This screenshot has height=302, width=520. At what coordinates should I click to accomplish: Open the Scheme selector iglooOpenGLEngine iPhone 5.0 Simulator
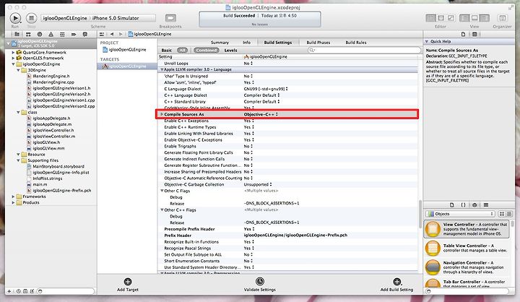(x=97, y=18)
